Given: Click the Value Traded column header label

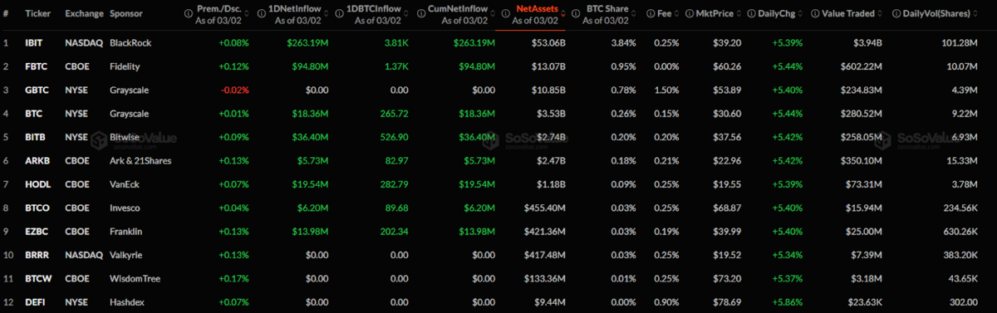Looking at the screenshot, I should (x=848, y=14).
